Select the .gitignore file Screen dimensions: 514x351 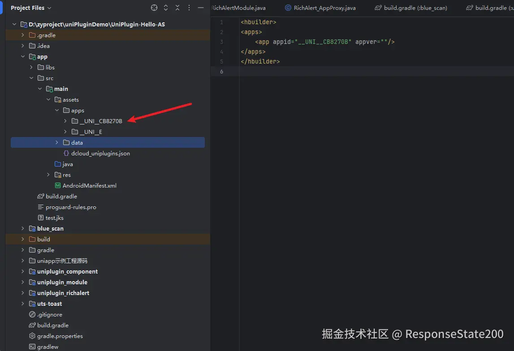click(x=49, y=315)
